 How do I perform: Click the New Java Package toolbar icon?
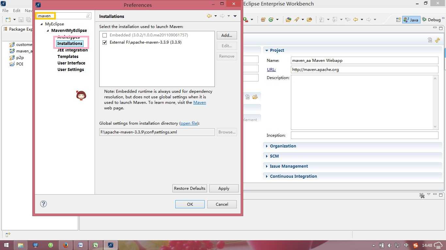263,20
